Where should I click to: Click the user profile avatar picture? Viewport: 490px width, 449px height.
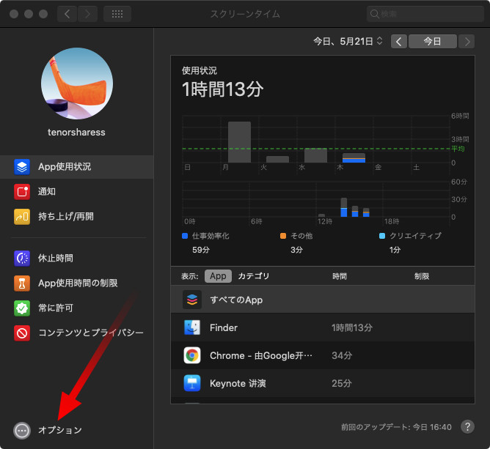click(x=77, y=84)
